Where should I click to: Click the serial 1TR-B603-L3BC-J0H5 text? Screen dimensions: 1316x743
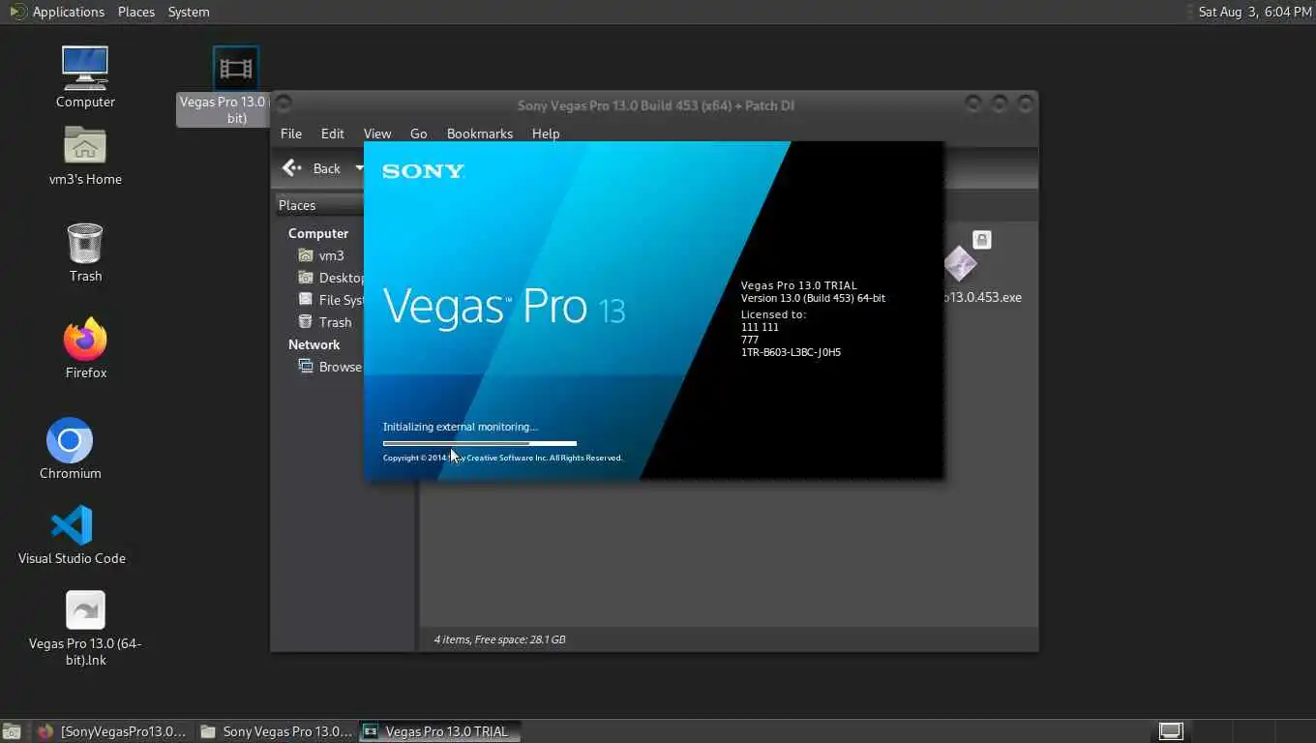(x=791, y=352)
